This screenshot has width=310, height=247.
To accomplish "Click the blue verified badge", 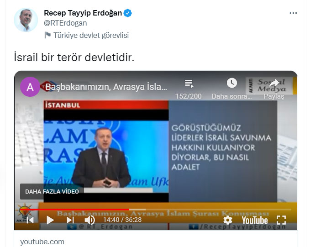I will tap(128, 13).
